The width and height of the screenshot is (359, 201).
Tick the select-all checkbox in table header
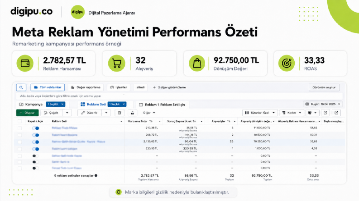[x=19, y=121]
